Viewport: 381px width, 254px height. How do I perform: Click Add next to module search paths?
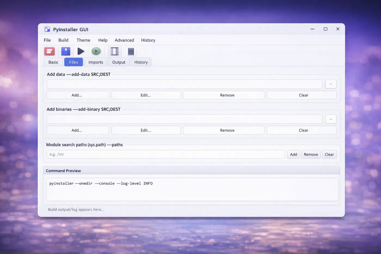[293, 154]
